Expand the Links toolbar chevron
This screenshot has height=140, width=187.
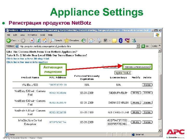point(160,46)
